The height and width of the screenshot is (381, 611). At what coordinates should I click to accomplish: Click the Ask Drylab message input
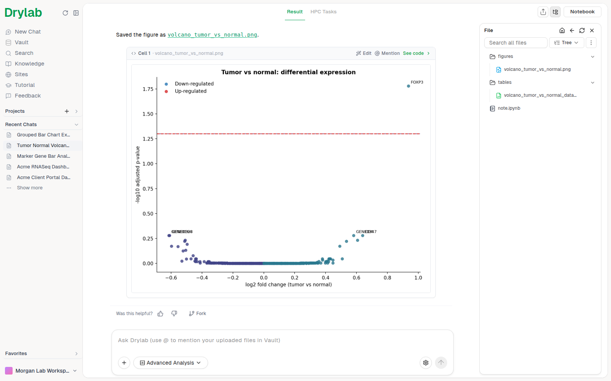[282, 340]
